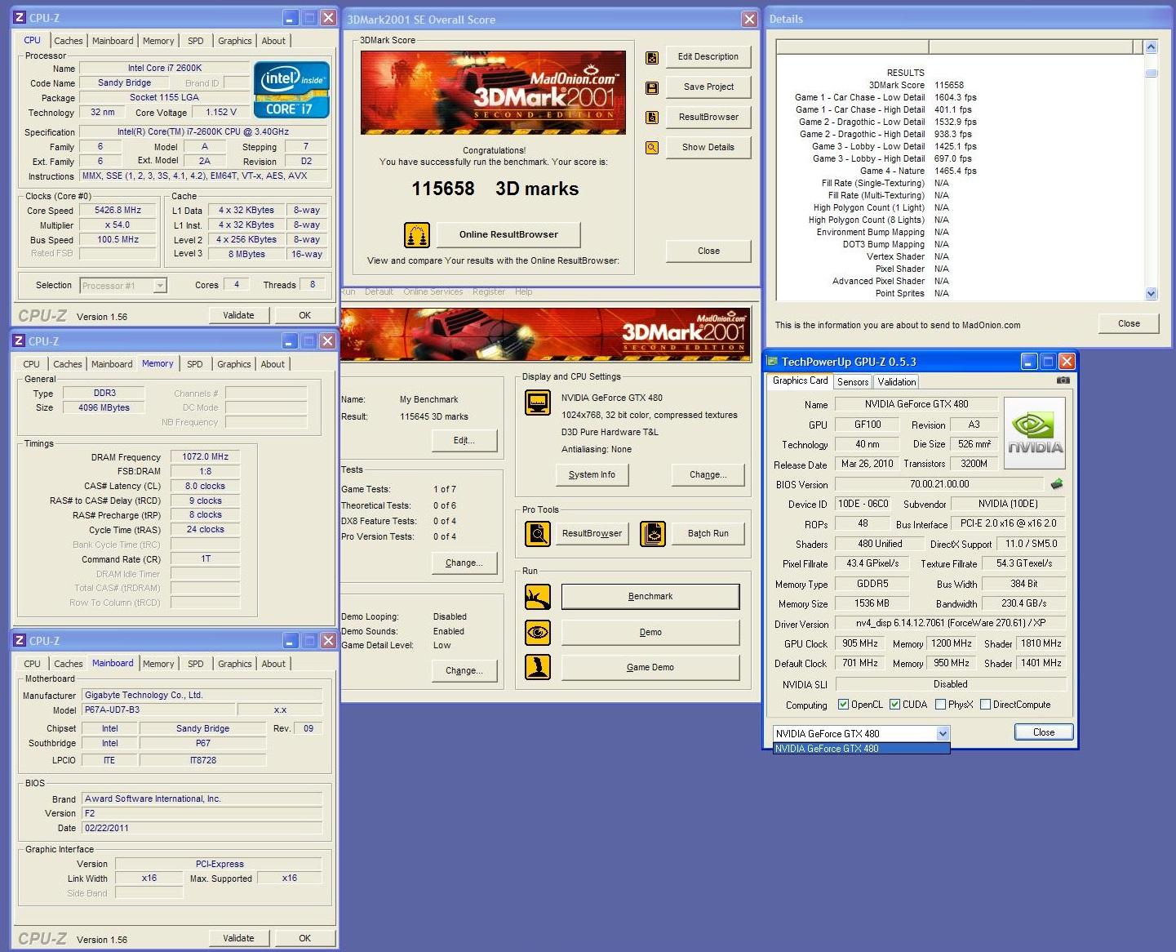Toggle the OpenCL checkbox in GPU-Z
Screen dimensions: 1176x952
coord(843,705)
